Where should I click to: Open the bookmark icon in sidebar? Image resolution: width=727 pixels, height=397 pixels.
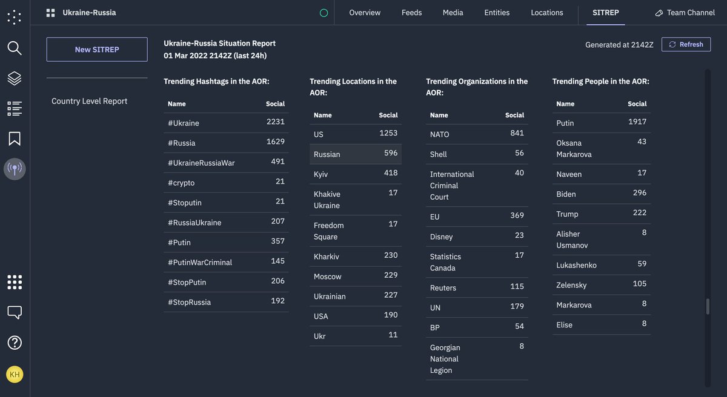15,139
